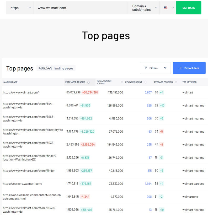Click keyword count 3,937
This screenshot has width=208, height=215.
tap(148, 92)
